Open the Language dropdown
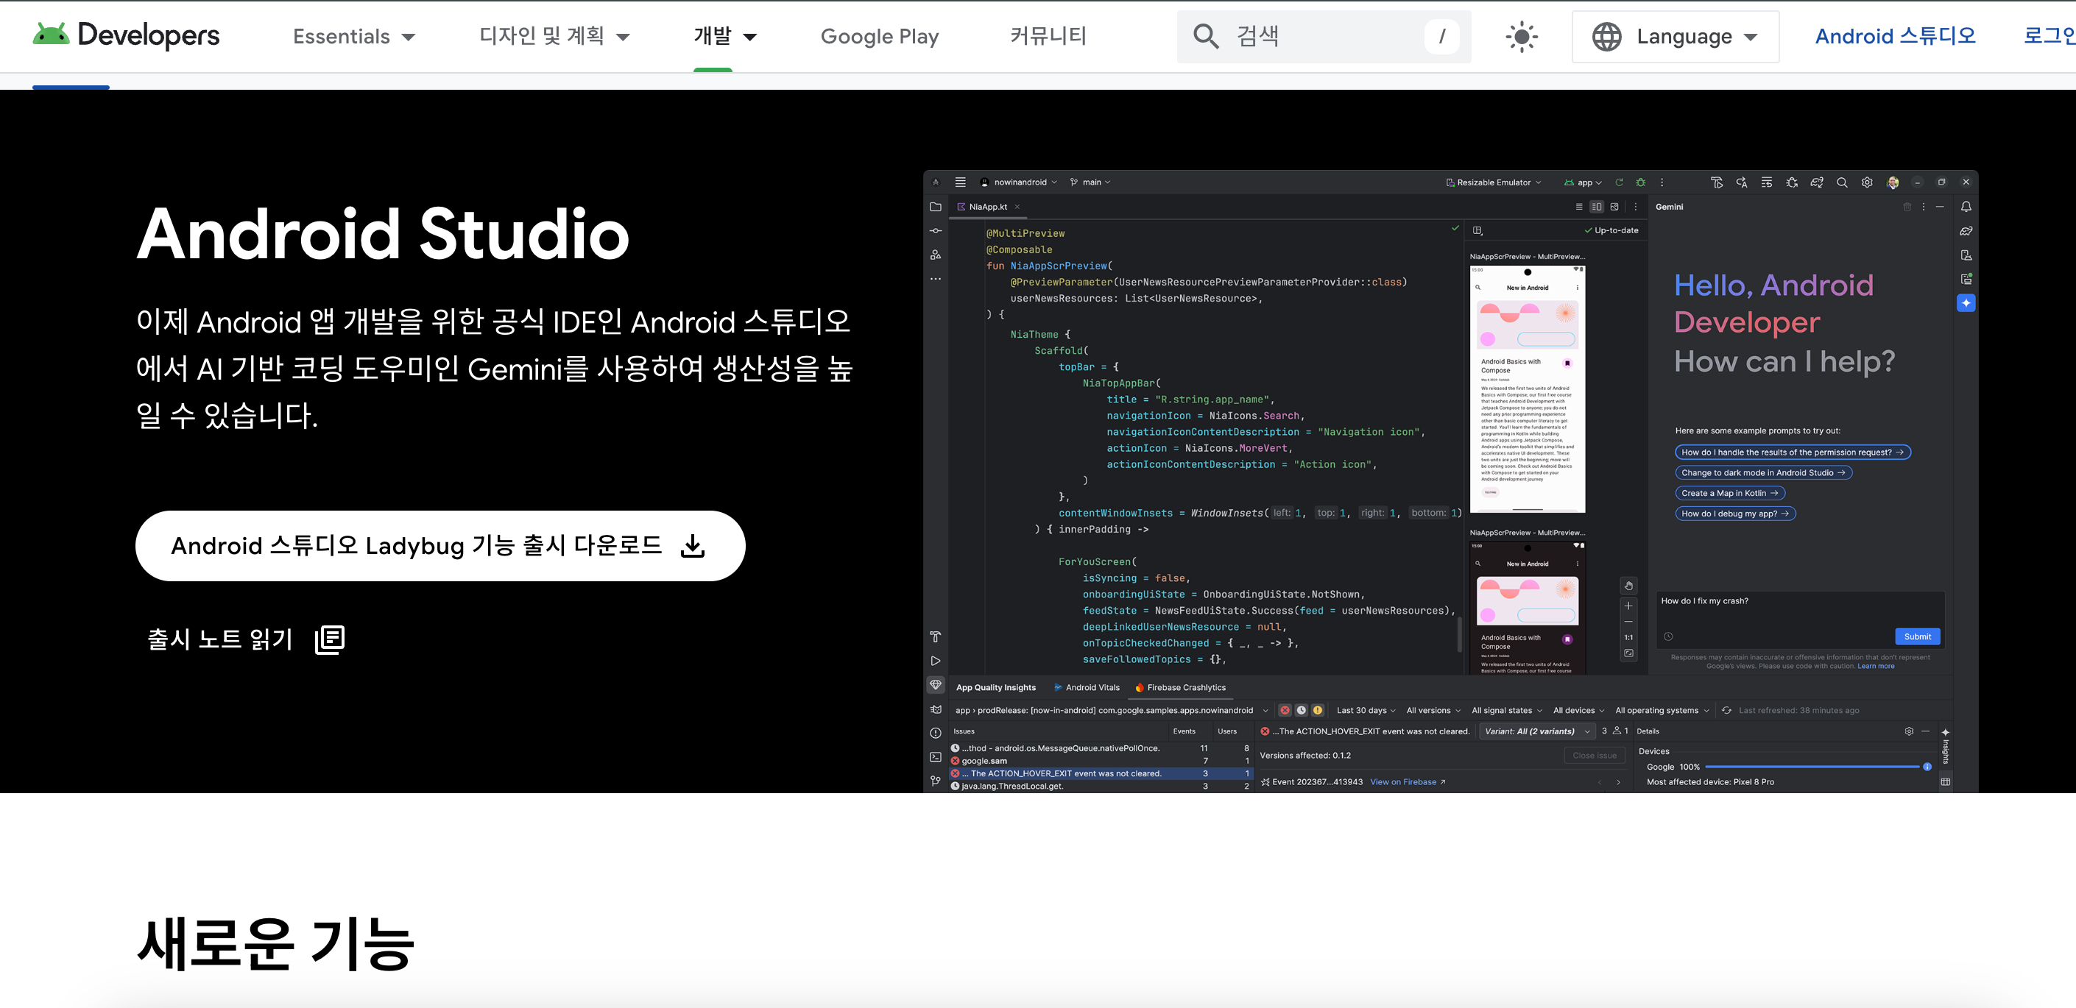The height and width of the screenshot is (1008, 2076). pos(1675,36)
